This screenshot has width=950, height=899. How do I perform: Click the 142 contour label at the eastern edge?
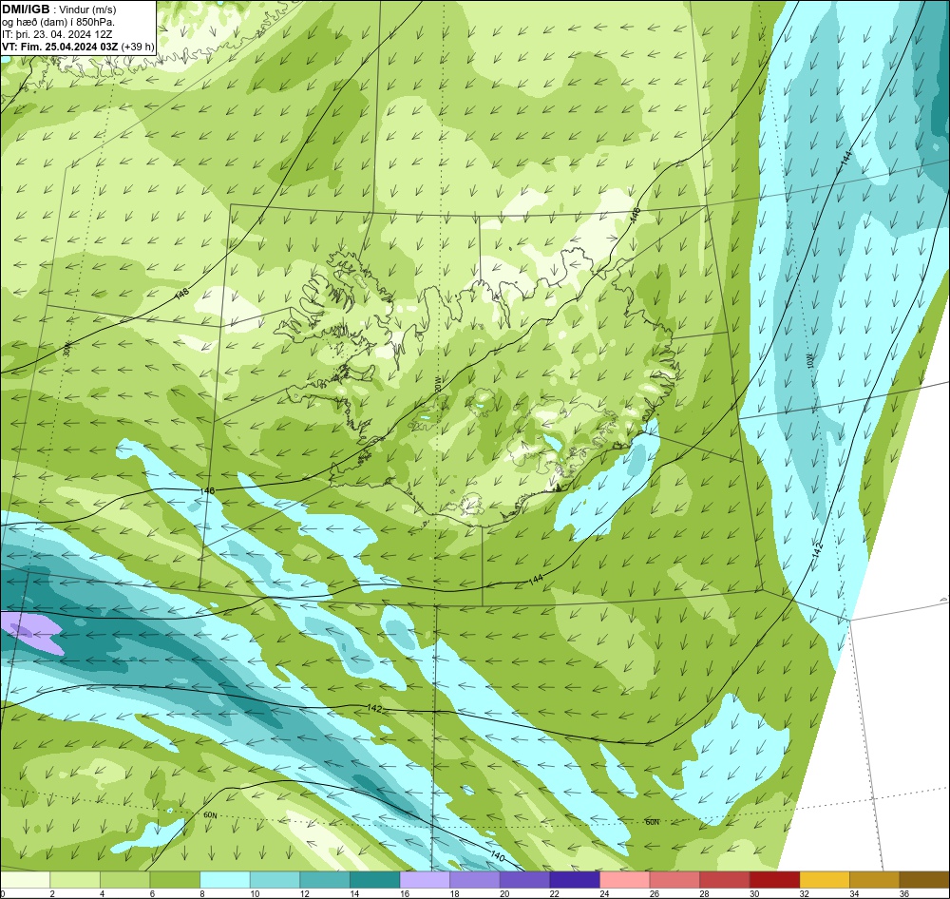click(818, 549)
